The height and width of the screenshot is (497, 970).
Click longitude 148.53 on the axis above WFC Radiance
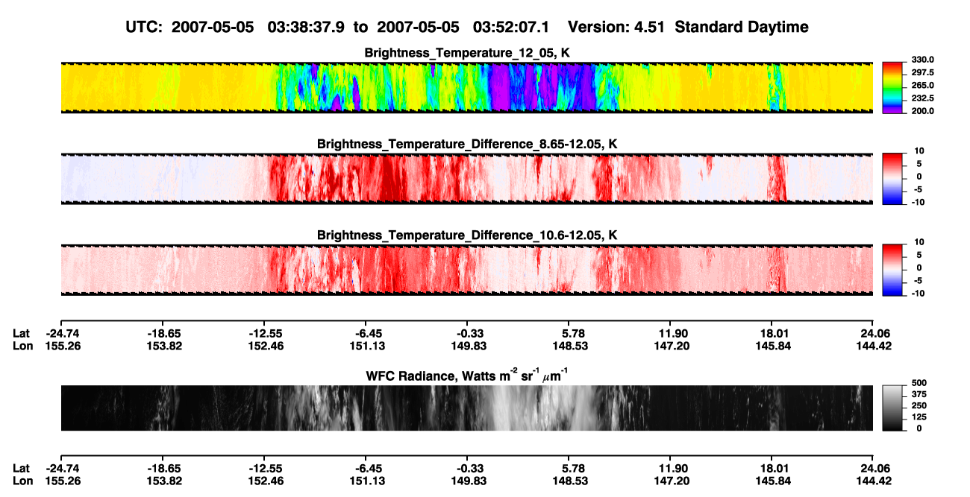pyautogui.click(x=569, y=346)
